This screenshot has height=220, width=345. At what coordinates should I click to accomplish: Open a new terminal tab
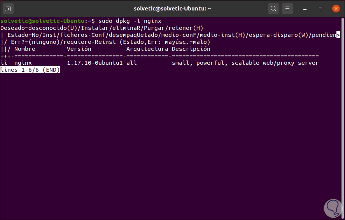[9, 8]
